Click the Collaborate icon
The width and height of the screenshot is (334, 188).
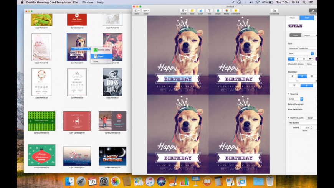click(274, 11)
